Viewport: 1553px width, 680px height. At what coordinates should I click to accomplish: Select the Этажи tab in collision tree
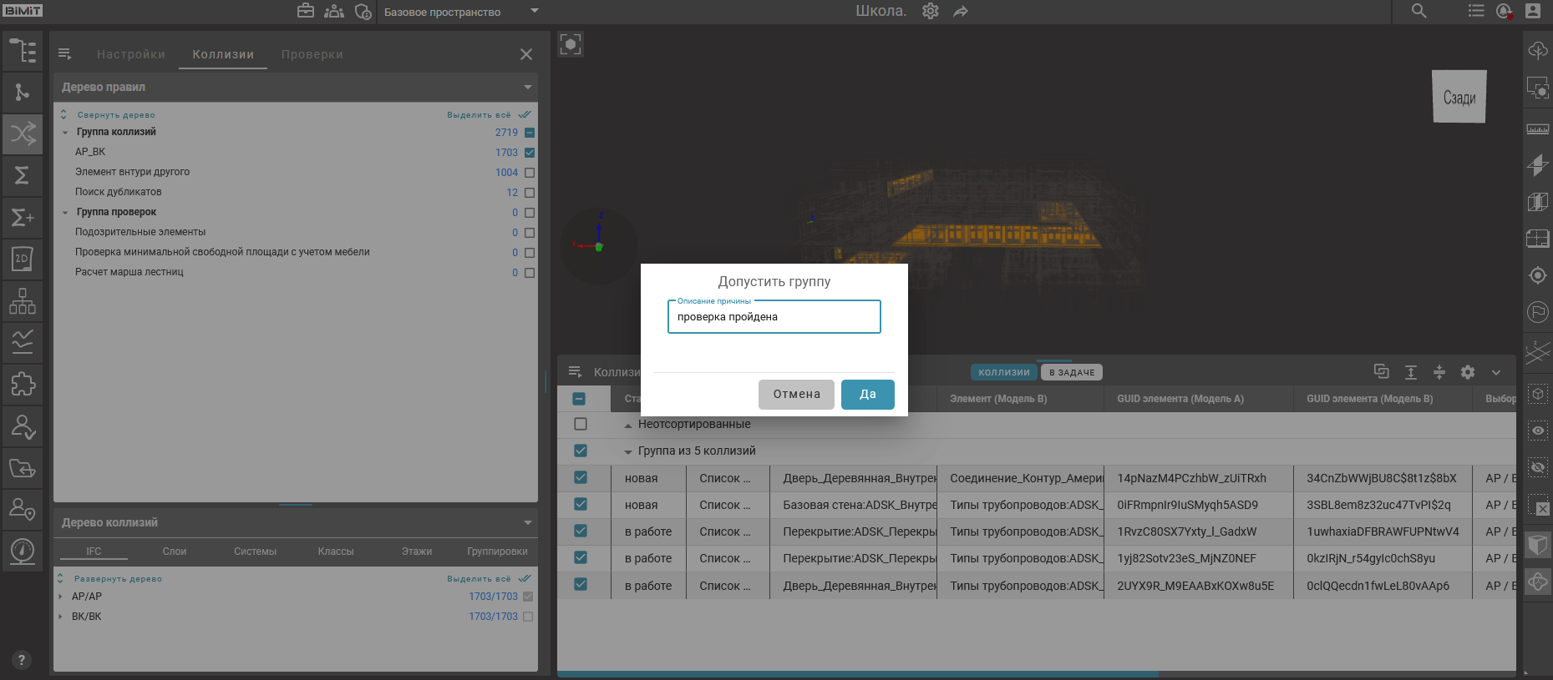416,552
